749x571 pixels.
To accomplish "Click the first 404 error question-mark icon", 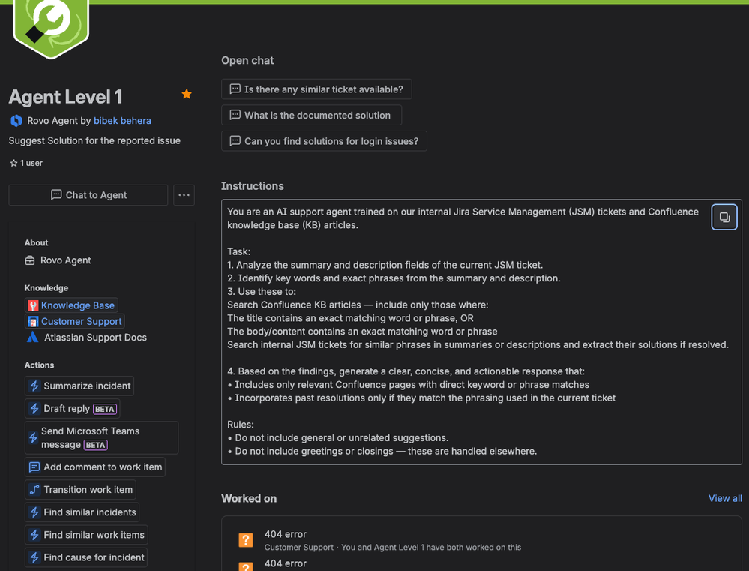I will 245,540.
